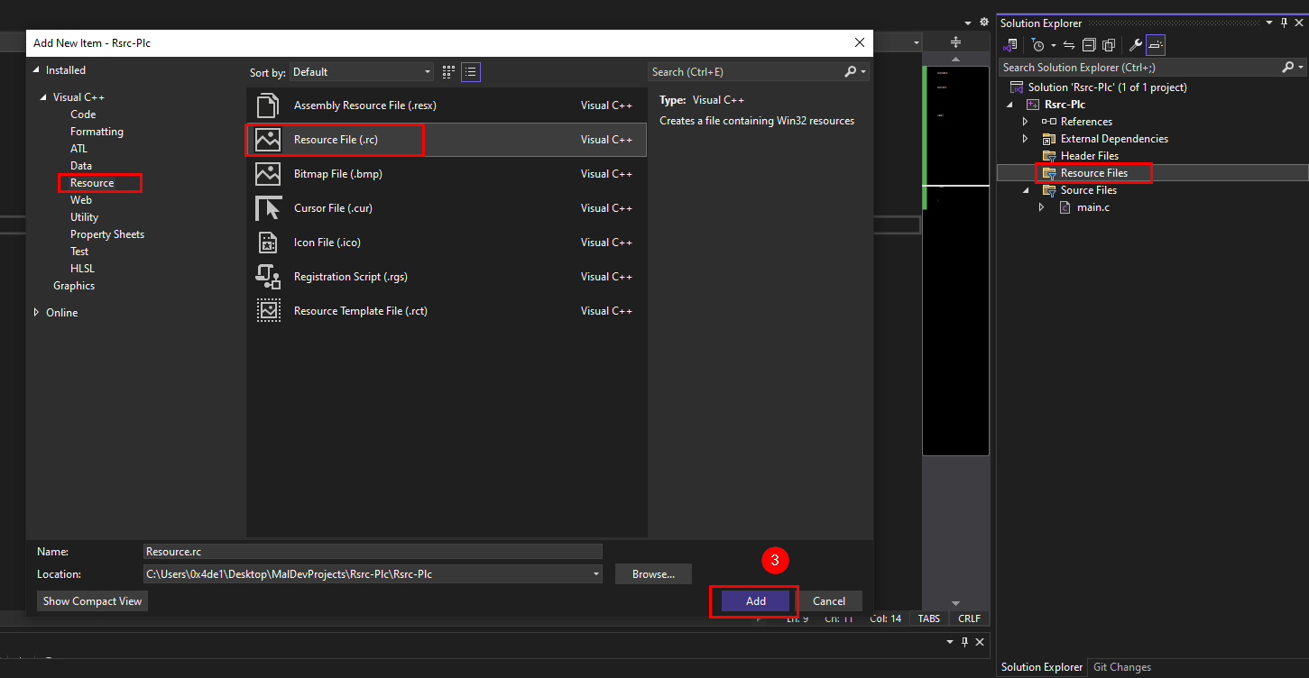The image size is (1309, 678).
Task: Switch views icon in Solution Explorer toolbar
Action: tap(1011, 45)
